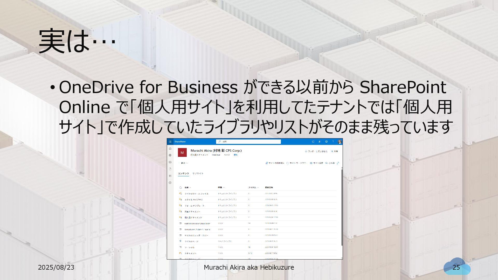Open 個人用ドキュメント library row
The image size is (498, 280).
coord(193,218)
